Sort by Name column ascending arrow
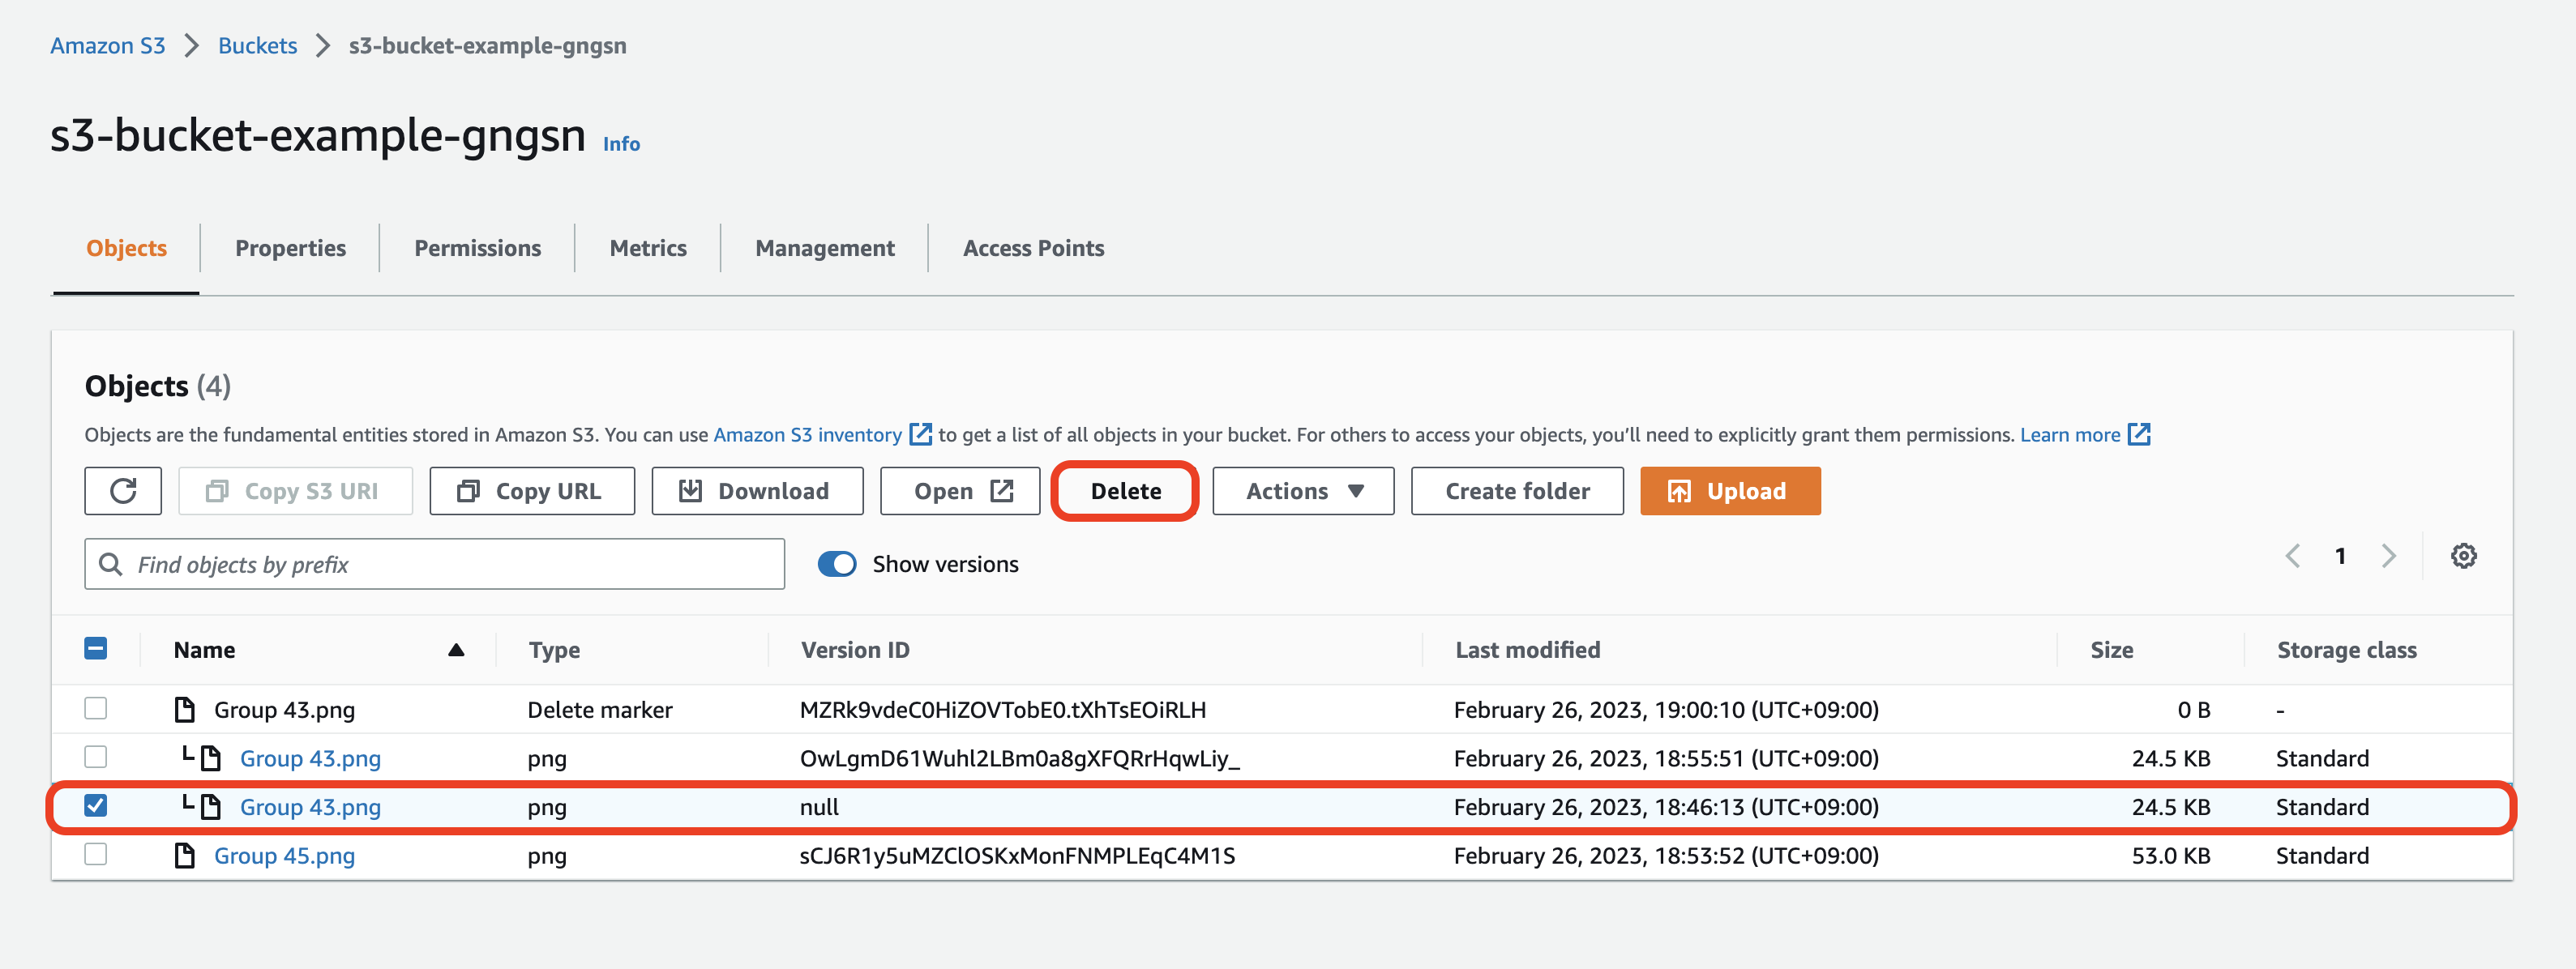Viewport: 2576px width, 969px height. click(456, 650)
